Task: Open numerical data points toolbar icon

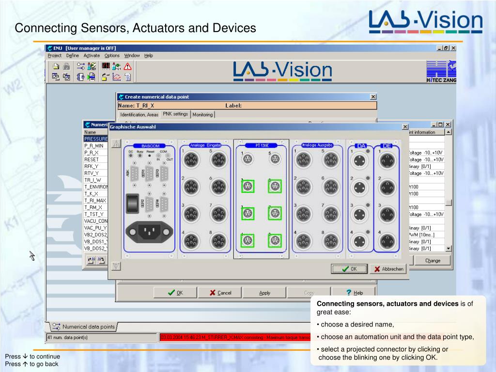Action: coord(81,66)
